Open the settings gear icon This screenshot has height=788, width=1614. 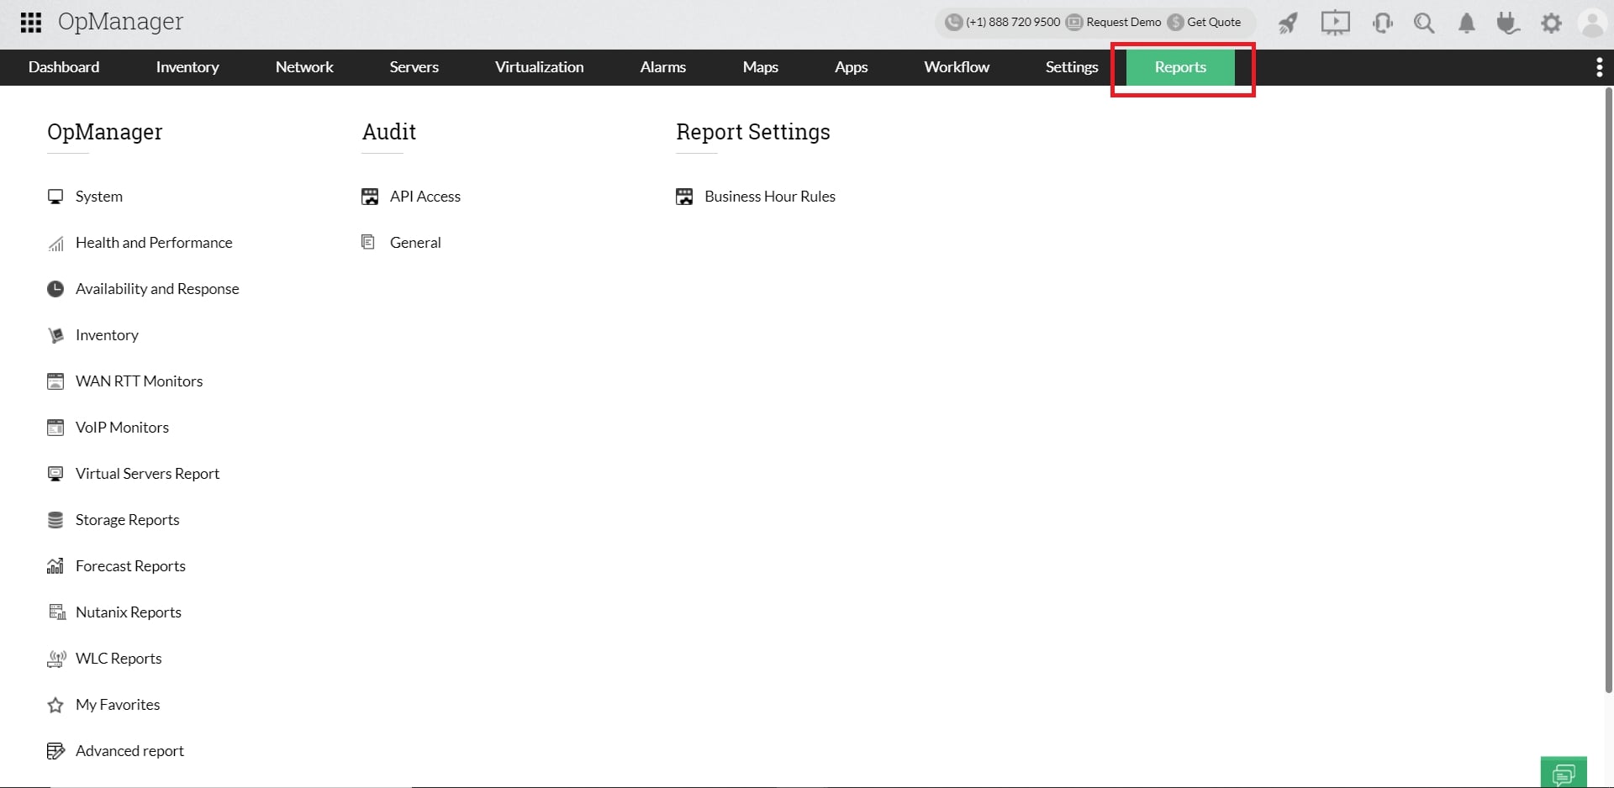(x=1552, y=23)
